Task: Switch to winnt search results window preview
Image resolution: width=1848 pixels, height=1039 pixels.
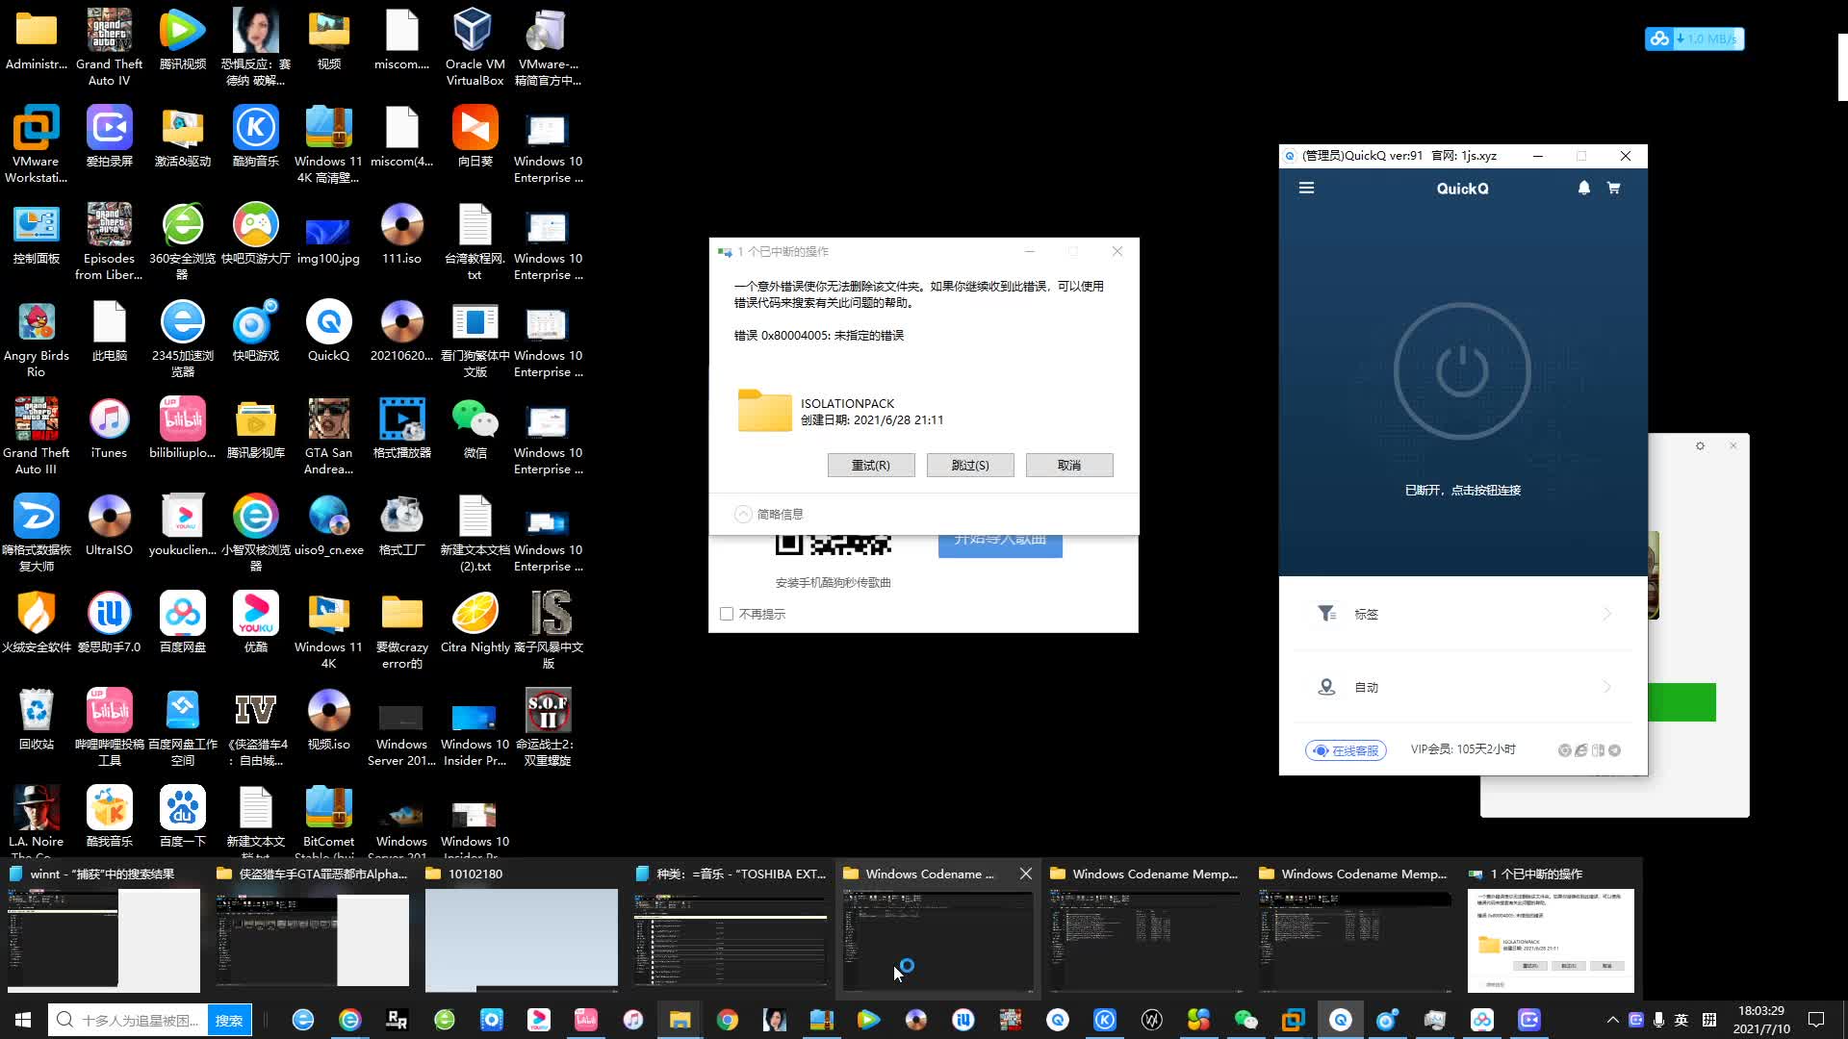Action: click(104, 938)
